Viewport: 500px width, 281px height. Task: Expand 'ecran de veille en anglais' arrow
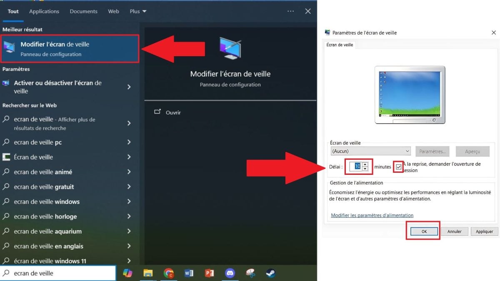(x=129, y=246)
